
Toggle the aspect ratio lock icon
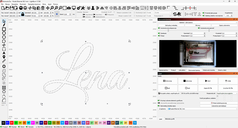point(23,14)
